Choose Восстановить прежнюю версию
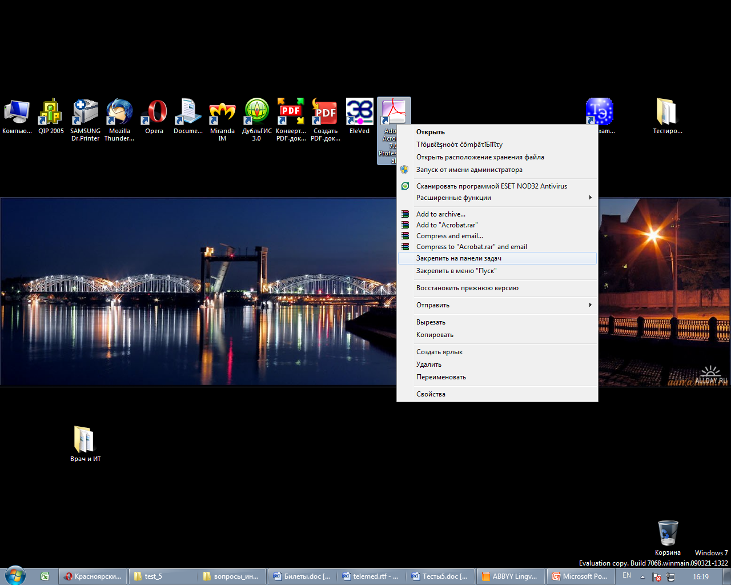 point(497,288)
